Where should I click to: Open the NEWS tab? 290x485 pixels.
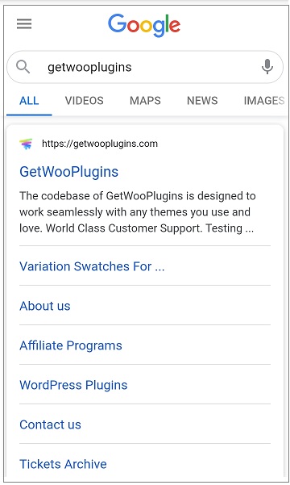click(202, 101)
